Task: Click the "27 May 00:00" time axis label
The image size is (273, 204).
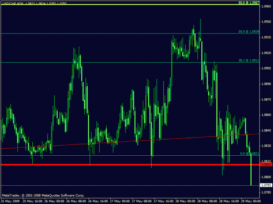Action: click(120, 201)
